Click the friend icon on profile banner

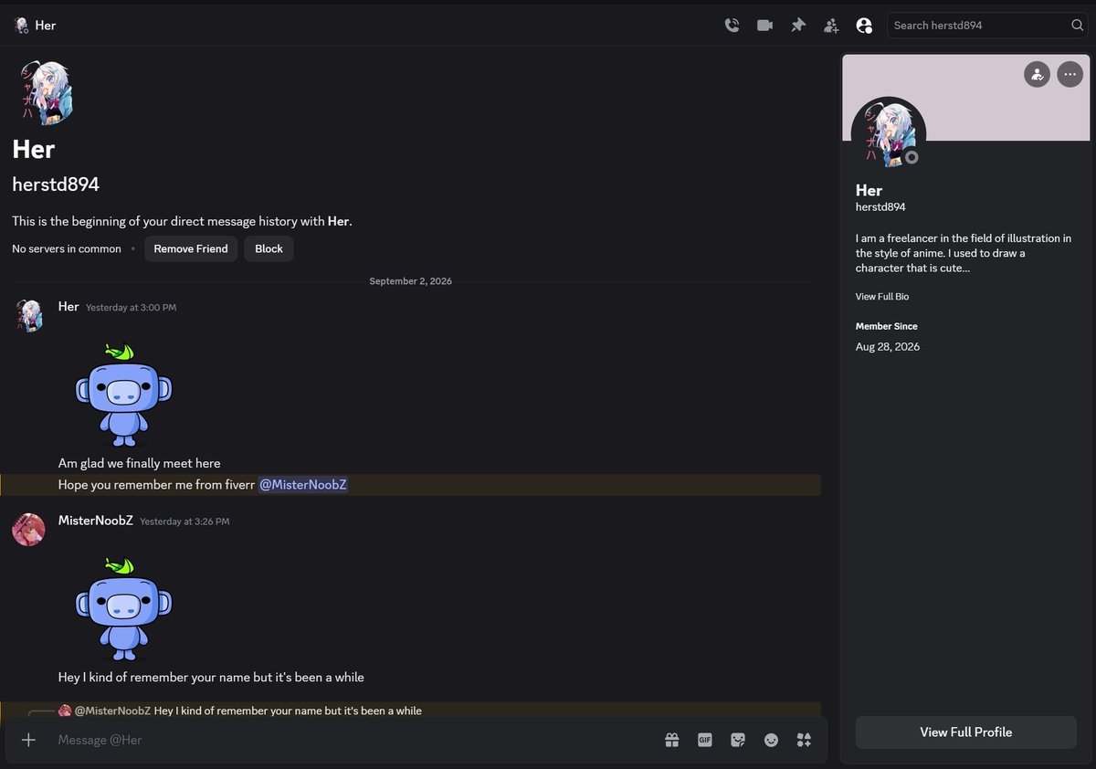coord(1037,74)
